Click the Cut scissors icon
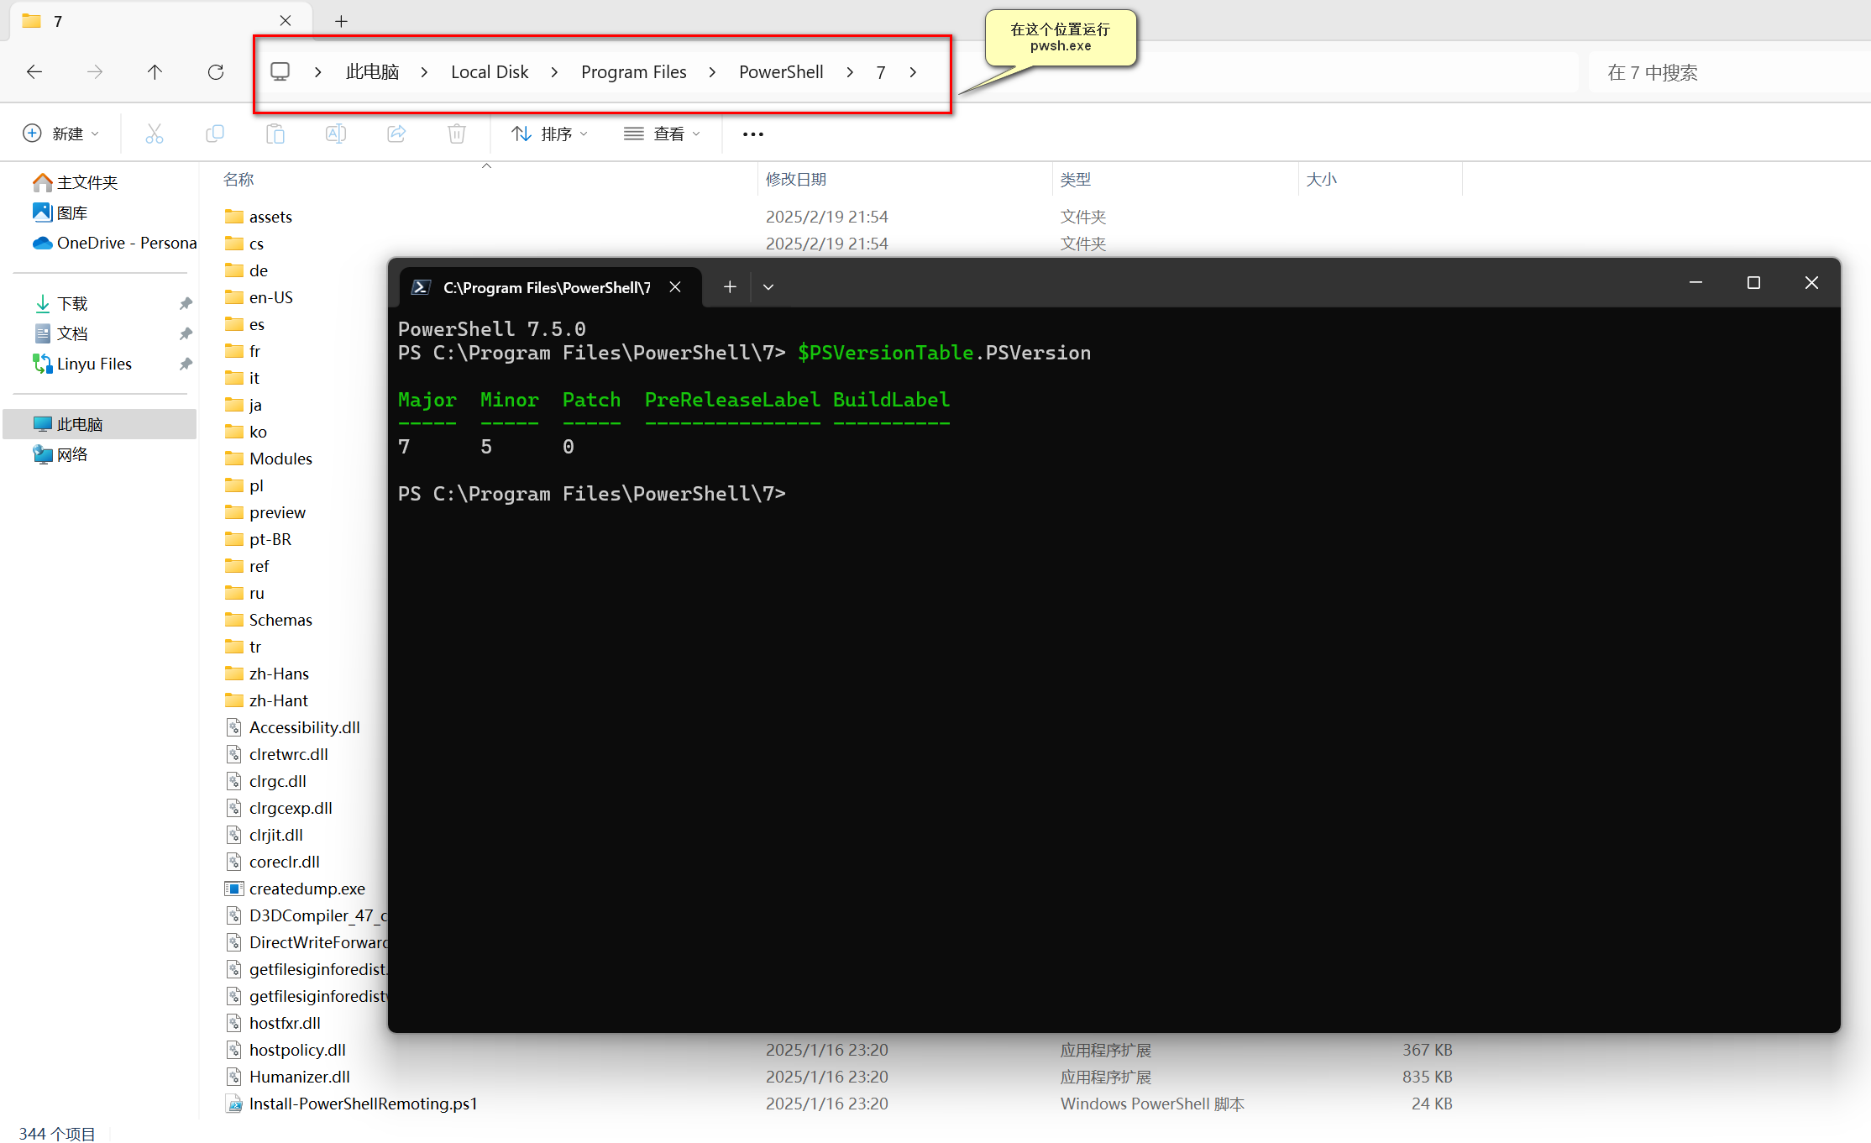Screen dimensions: 1871x1143 point(155,134)
